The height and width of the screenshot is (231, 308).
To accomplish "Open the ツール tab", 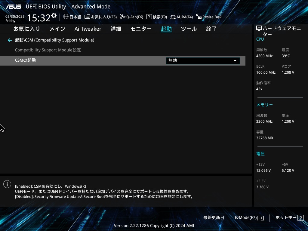I will pyautogui.click(x=189, y=29).
